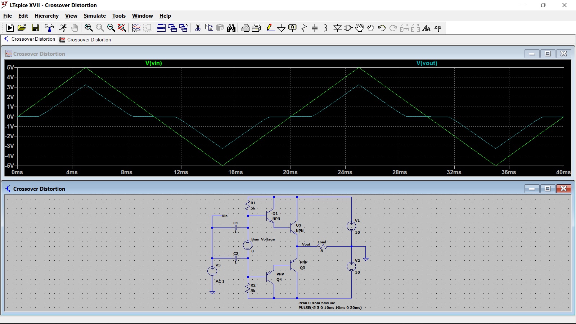576x324 pixels.
Task: Click the 20ms time axis label
Action: [290, 172]
